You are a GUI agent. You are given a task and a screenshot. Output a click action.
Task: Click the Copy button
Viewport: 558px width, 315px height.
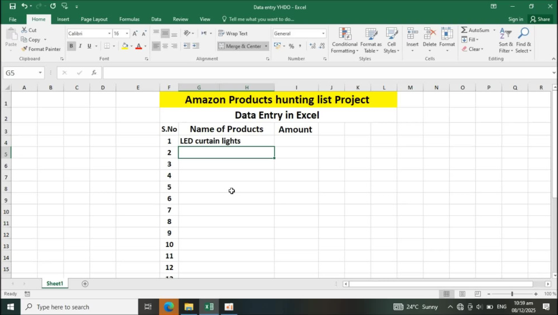[31, 40]
